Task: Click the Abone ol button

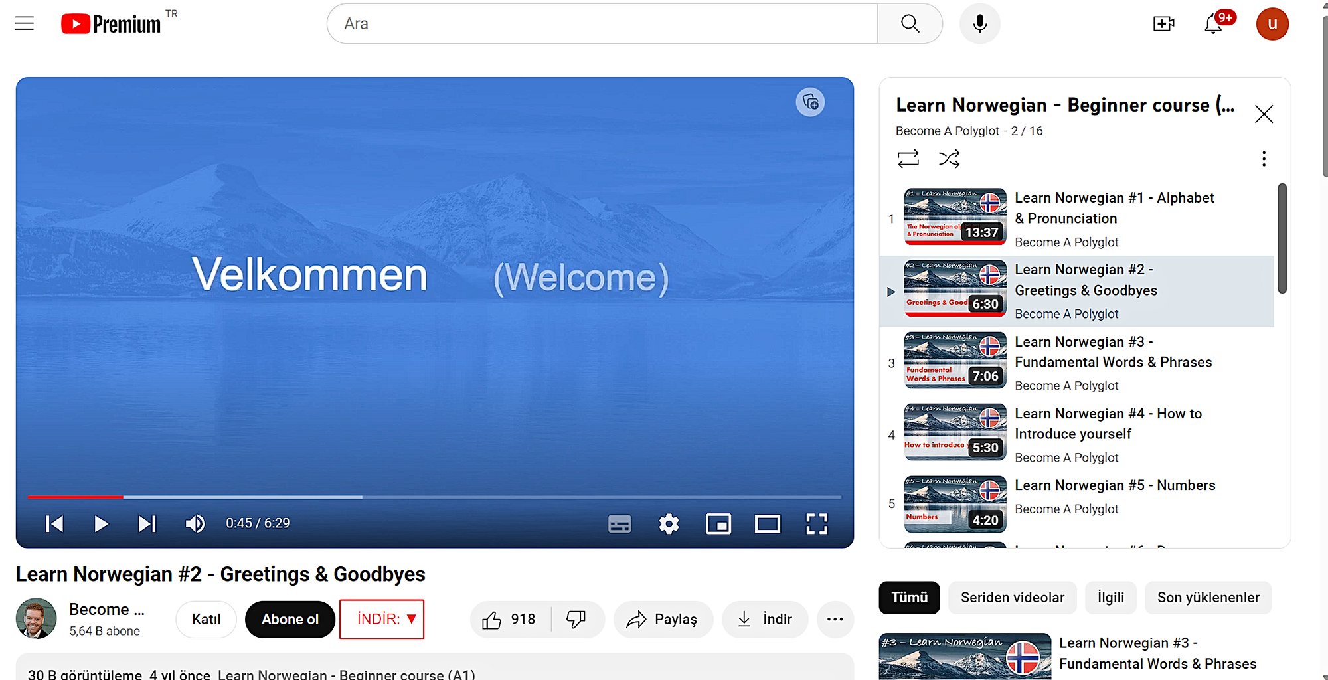Action: pos(290,619)
